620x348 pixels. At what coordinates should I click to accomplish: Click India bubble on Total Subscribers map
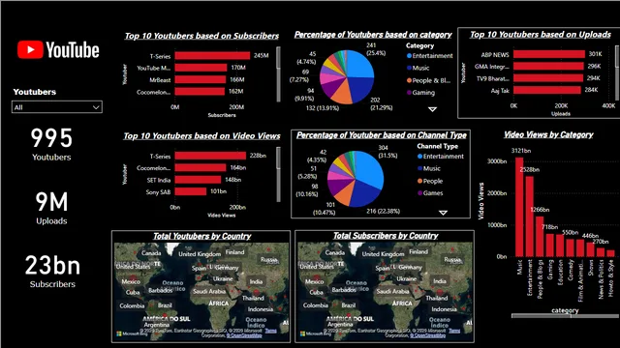click(439, 292)
